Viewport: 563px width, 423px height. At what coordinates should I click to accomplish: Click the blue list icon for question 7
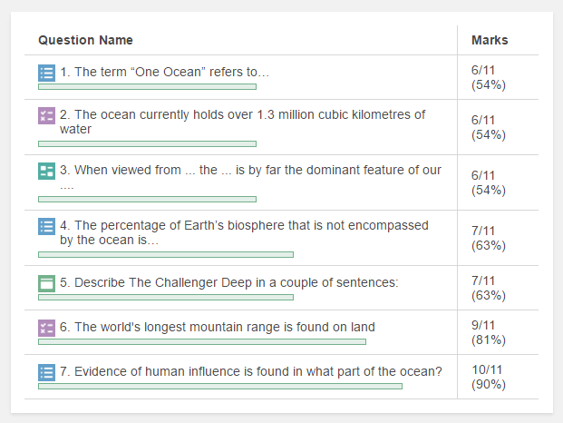pos(46,372)
